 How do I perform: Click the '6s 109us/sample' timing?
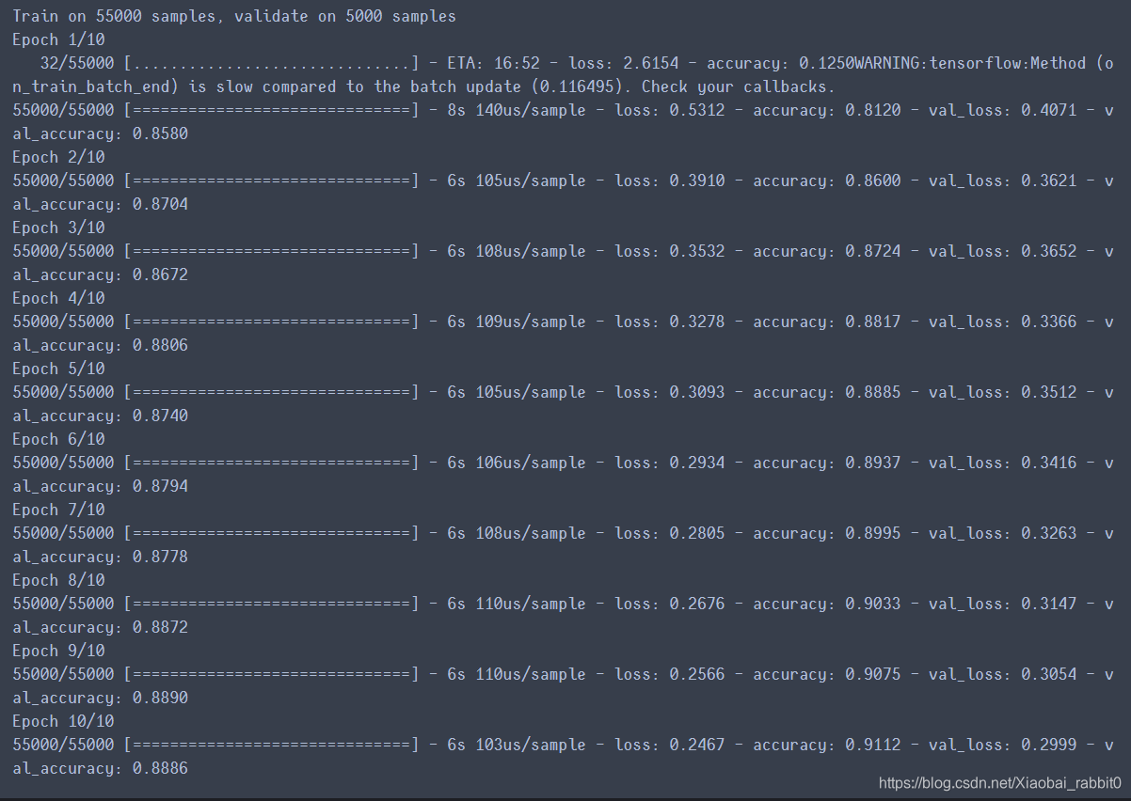click(x=517, y=322)
